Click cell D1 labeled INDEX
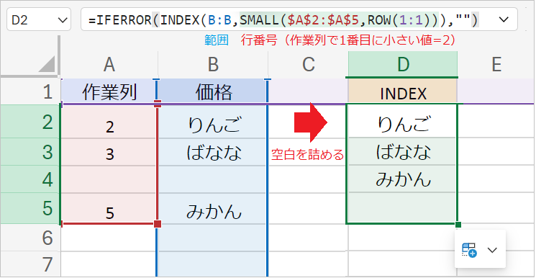 click(x=403, y=91)
